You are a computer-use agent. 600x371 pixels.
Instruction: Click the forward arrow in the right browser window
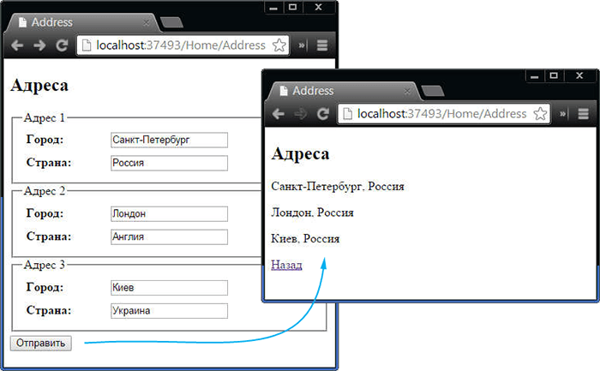tap(300, 114)
